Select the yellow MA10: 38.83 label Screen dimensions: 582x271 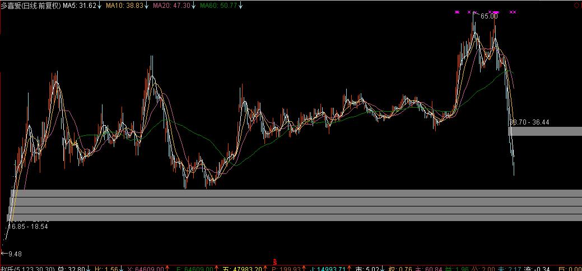123,5
